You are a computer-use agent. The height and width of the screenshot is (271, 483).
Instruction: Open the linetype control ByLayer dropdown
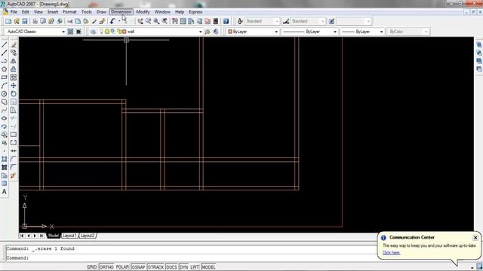pos(335,32)
